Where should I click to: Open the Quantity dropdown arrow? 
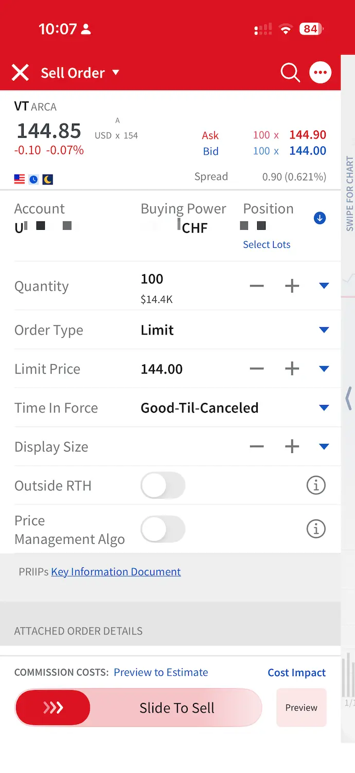tap(324, 285)
